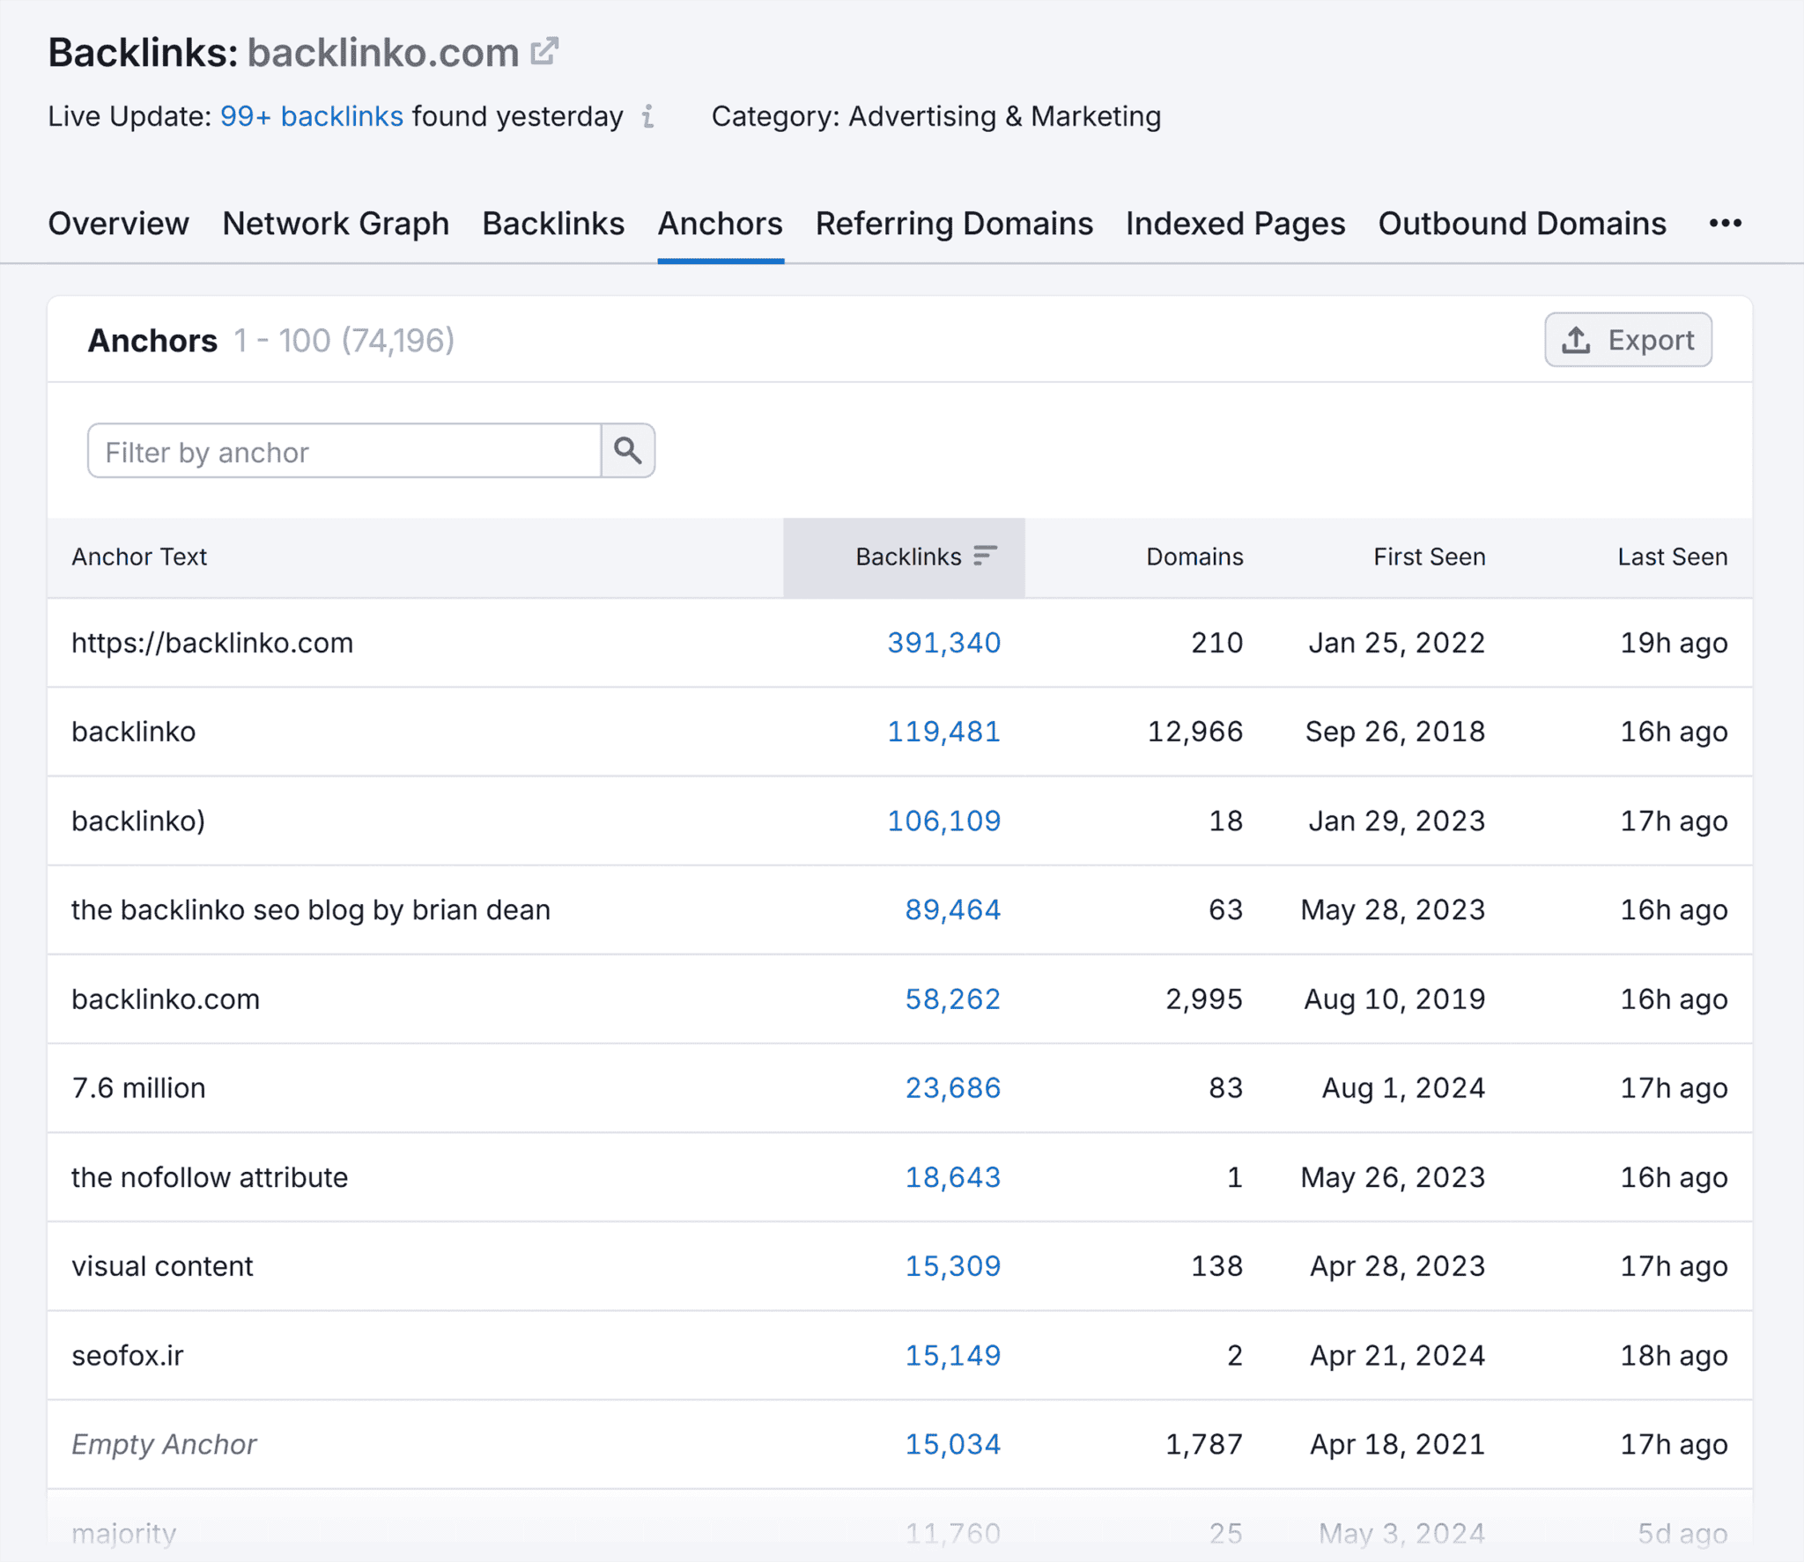View backlinks count for https://backlinko.com anchor
Viewport: 1804px width, 1562px height.
coord(943,643)
